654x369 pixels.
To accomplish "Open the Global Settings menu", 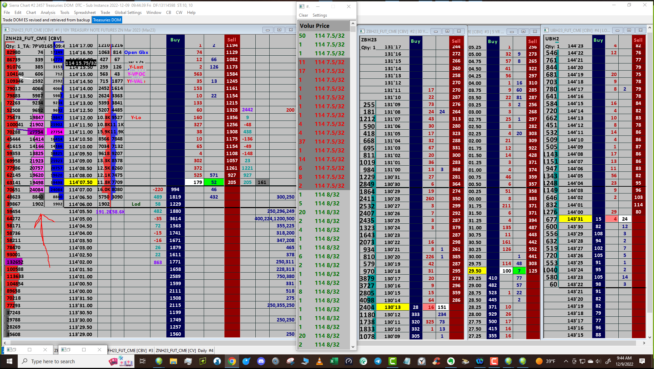I will [128, 13].
